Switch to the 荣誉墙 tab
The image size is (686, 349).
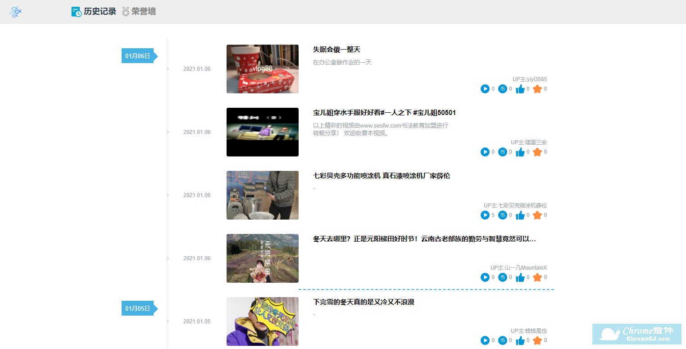pyautogui.click(x=139, y=12)
